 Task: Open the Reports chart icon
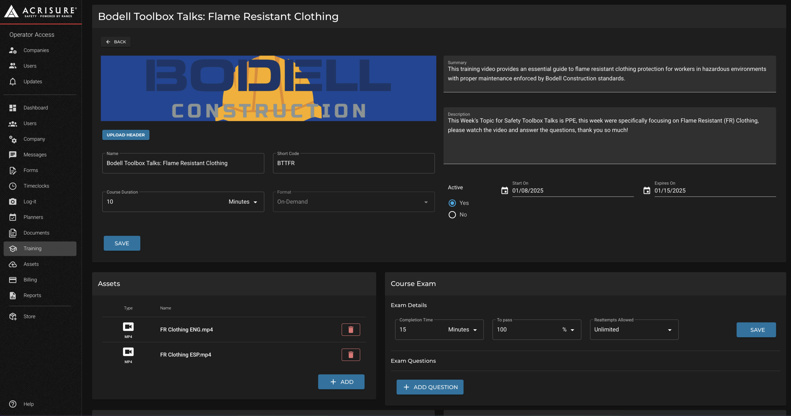(x=13, y=295)
